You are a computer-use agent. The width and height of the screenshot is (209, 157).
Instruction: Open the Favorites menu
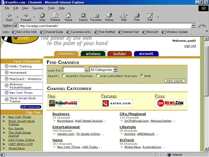tap(38, 8)
